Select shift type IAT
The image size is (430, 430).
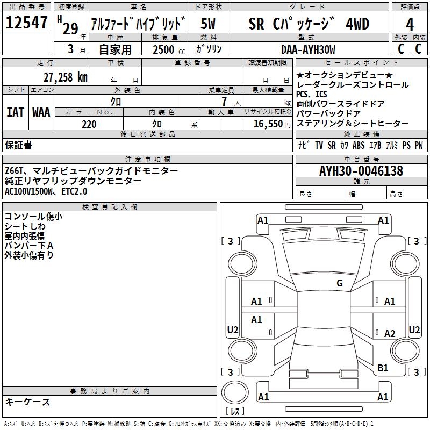(15, 112)
